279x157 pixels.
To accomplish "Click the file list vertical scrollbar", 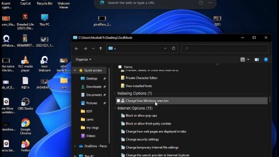I will coord(270,99).
